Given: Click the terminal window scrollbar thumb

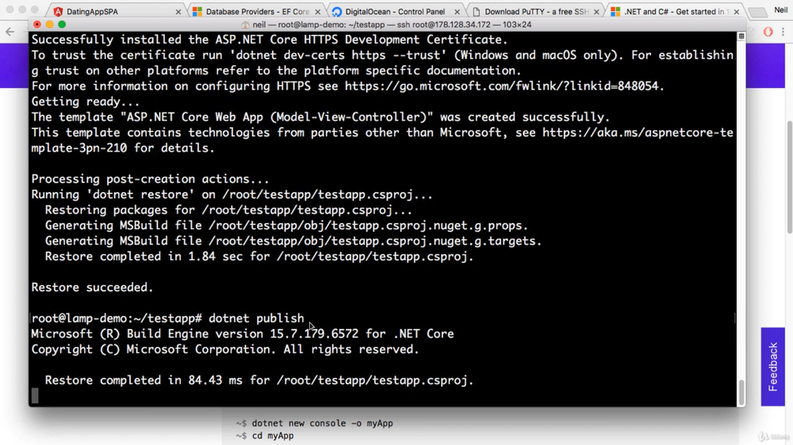Looking at the screenshot, I should pos(741,392).
